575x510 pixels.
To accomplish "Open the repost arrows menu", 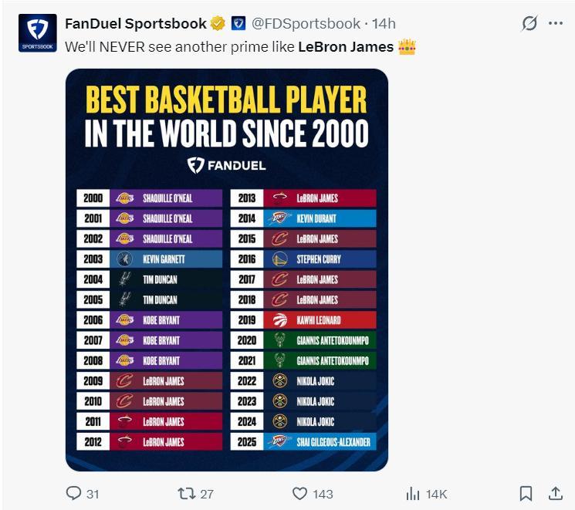I will point(187,493).
